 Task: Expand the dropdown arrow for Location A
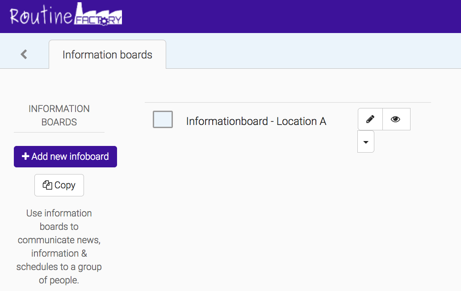(x=366, y=142)
